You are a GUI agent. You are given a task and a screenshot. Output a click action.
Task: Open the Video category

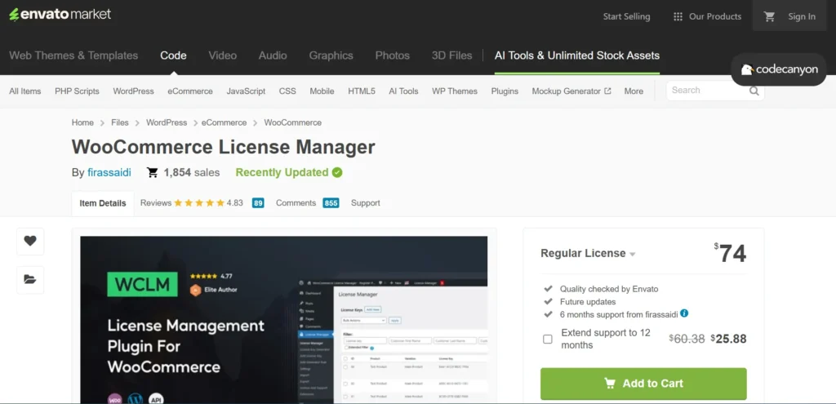click(x=222, y=55)
